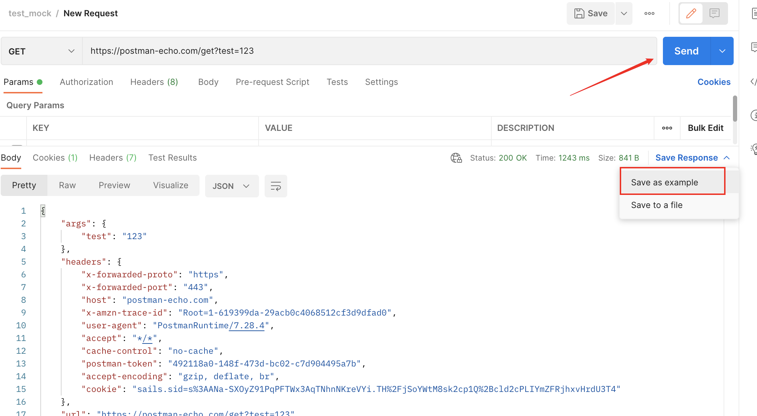Open the JSON format selector
Image resolution: width=757 pixels, height=416 pixels.
click(231, 186)
